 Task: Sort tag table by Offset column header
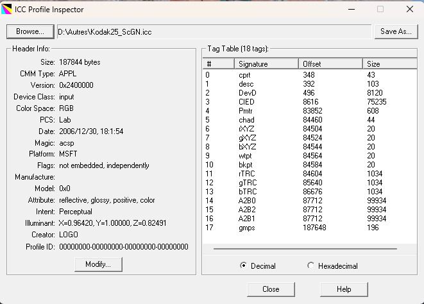point(330,64)
